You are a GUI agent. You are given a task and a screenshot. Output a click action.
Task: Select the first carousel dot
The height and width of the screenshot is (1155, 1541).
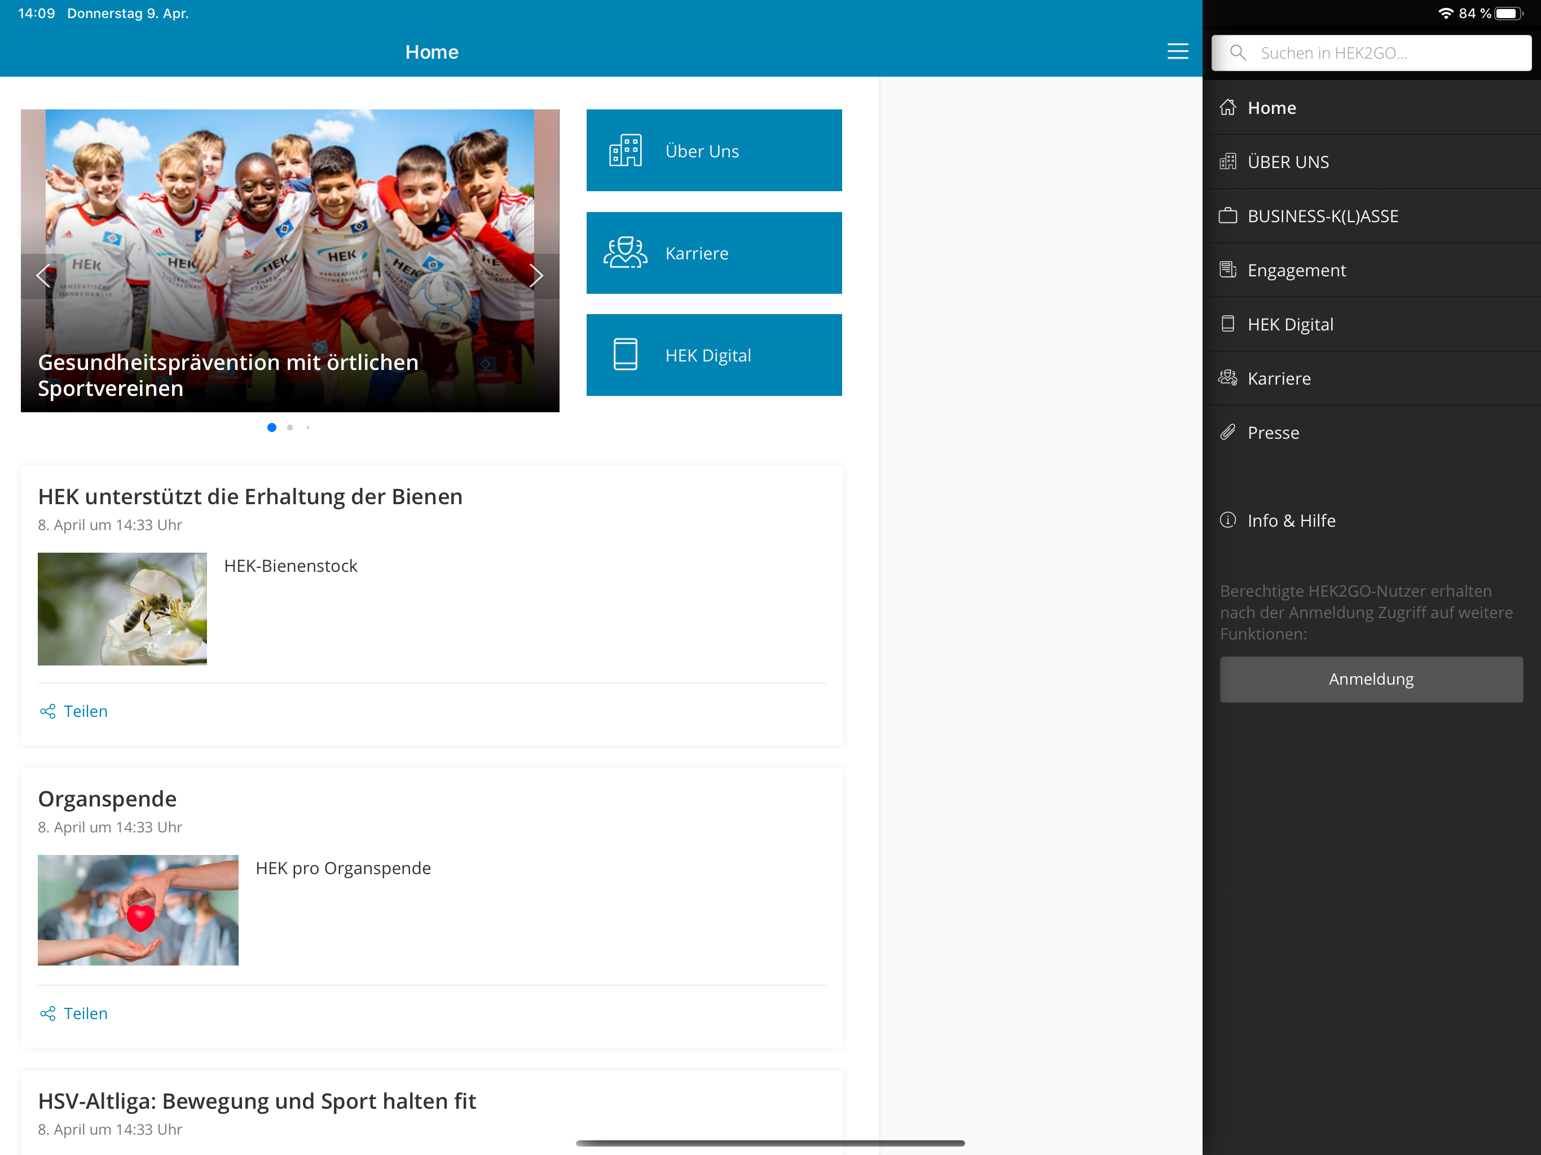[x=272, y=427]
